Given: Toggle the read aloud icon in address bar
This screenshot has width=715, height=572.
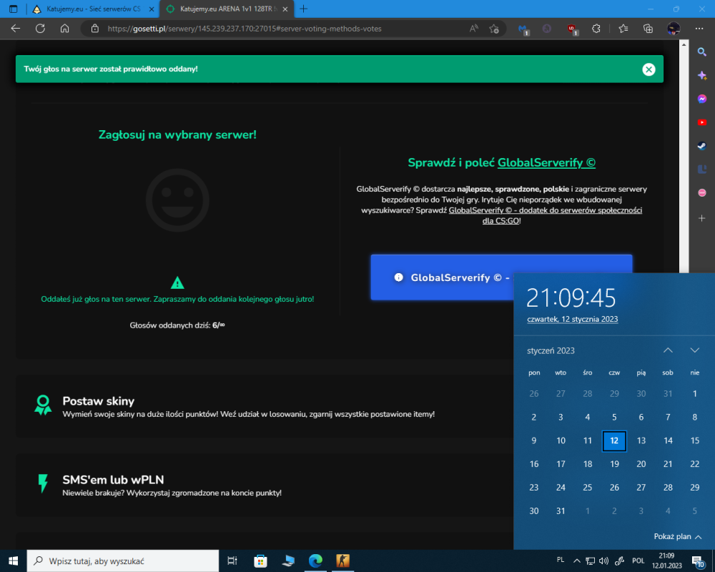Looking at the screenshot, I should [x=474, y=29].
